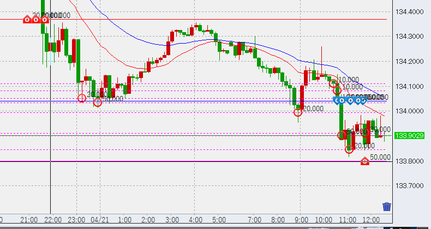Click the 5:00 time axis label
Screen dimensions: 431x229
[219, 219]
